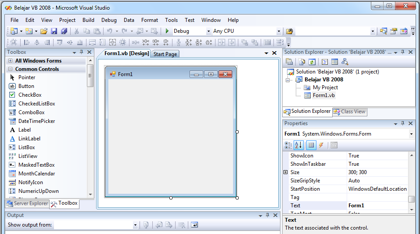Screen dimensions: 420x234
Task: Click the Add New Item toolbar icon
Action: [29, 31]
